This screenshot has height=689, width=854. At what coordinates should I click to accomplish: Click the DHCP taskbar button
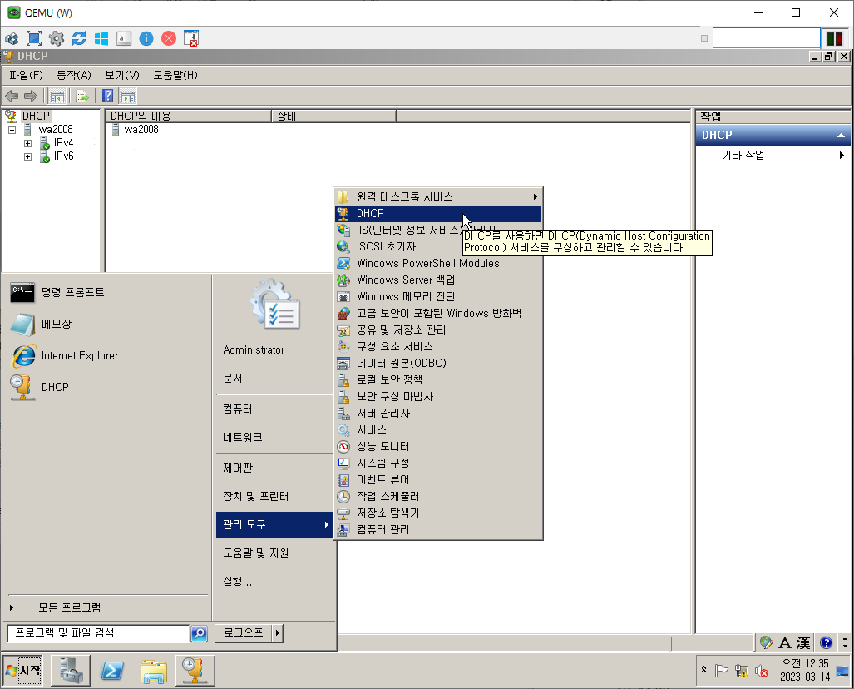click(x=195, y=671)
